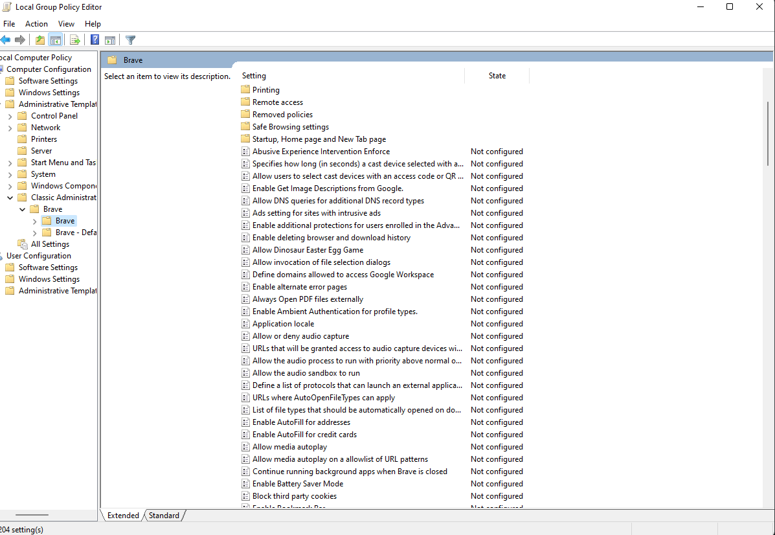Image resolution: width=775 pixels, height=535 pixels.
Task: Select Ads setting for sites with intrusive ads
Action: pos(317,213)
